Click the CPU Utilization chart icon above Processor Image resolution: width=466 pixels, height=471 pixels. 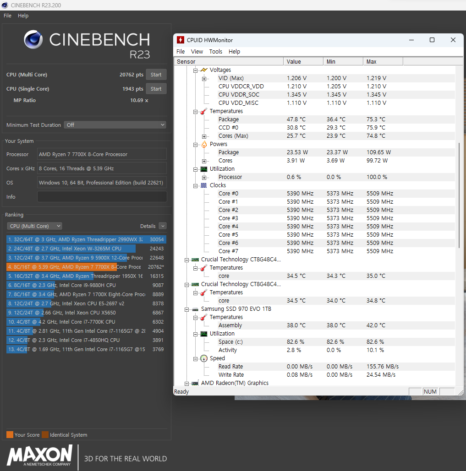[x=204, y=169]
